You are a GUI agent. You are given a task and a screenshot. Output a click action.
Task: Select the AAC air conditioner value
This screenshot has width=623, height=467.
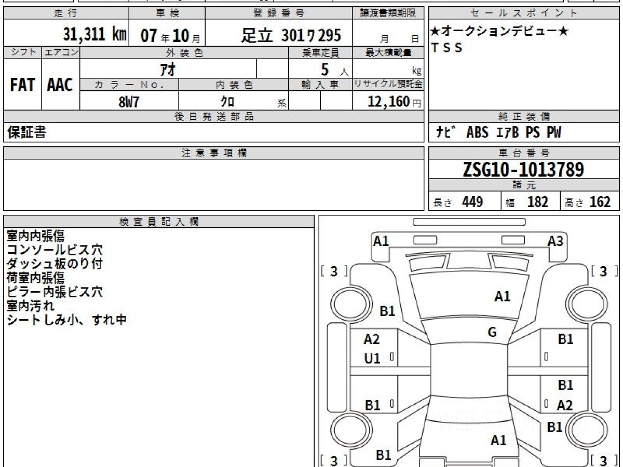(60, 85)
